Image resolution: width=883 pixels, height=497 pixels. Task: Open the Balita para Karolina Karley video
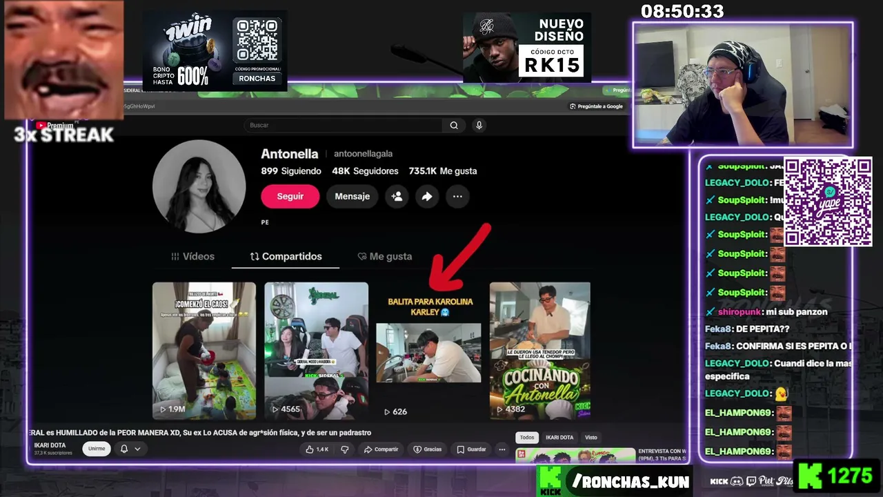click(428, 351)
